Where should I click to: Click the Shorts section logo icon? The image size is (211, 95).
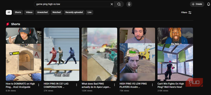[x=7, y=24]
